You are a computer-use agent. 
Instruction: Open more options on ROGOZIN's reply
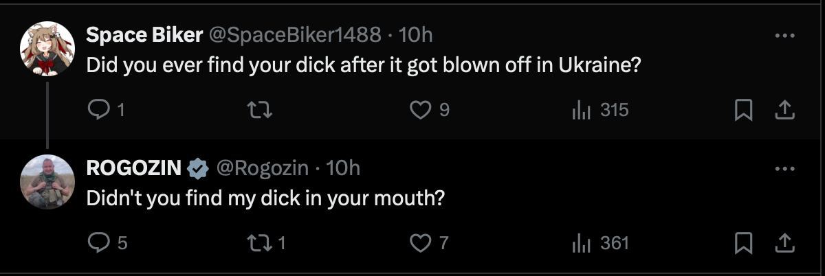pos(784,168)
